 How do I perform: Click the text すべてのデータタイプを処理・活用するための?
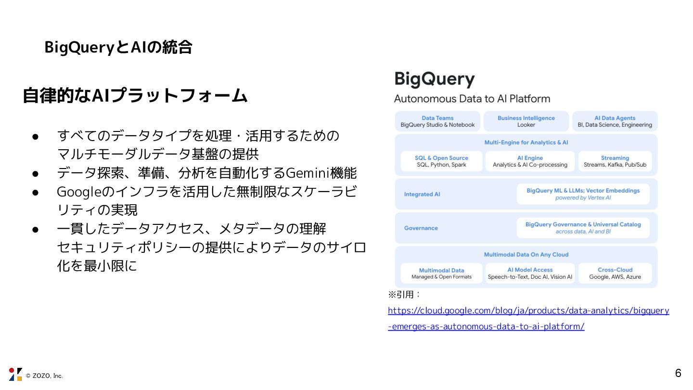[198, 135]
